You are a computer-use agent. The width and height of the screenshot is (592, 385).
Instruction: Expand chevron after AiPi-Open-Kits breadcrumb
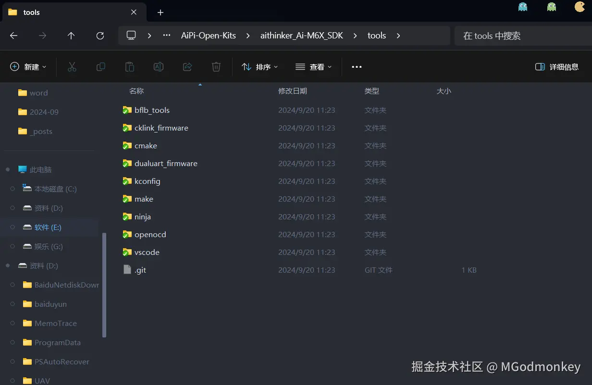pos(248,36)
